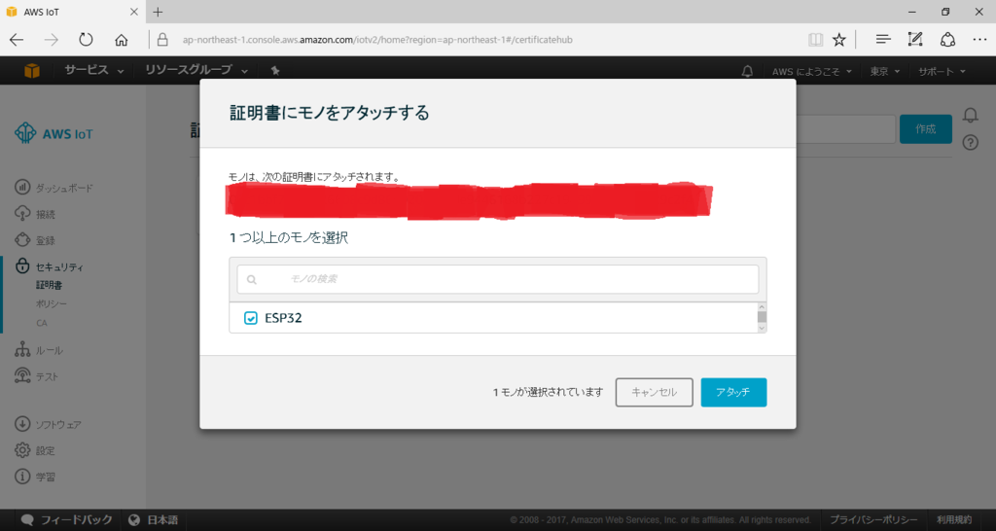
Task: Open 学習 in the sidebar
Action: [x=35, y=477]
